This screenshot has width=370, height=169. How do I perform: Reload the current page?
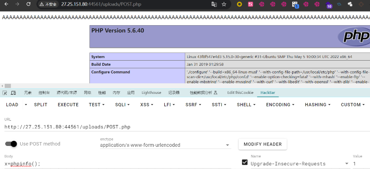[x=28, y=4]
